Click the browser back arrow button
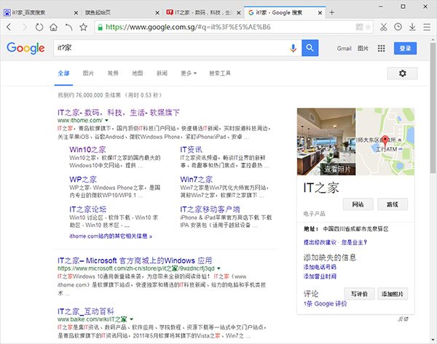This screenshot has width=437, height=344. [x=11, y=27]
